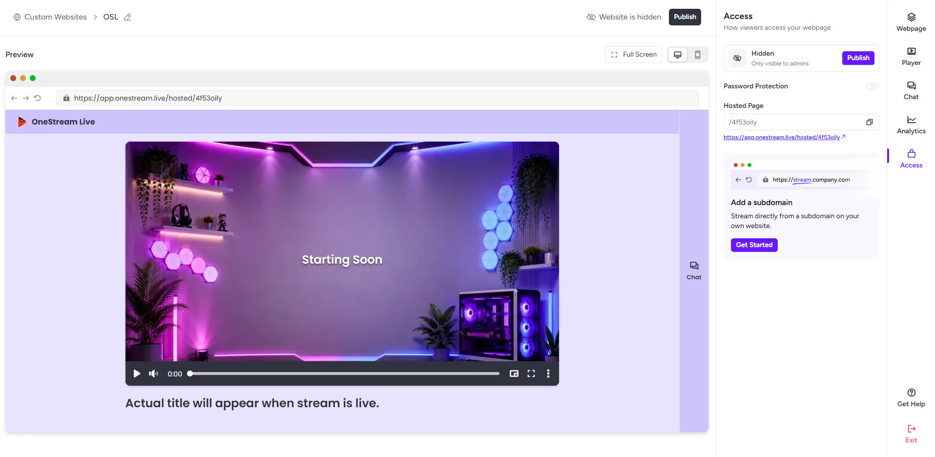Image resolution: width=935 pixels, height=457 pixels.
Task: Open the Player settings panel
Action: [x=911, y=57]
